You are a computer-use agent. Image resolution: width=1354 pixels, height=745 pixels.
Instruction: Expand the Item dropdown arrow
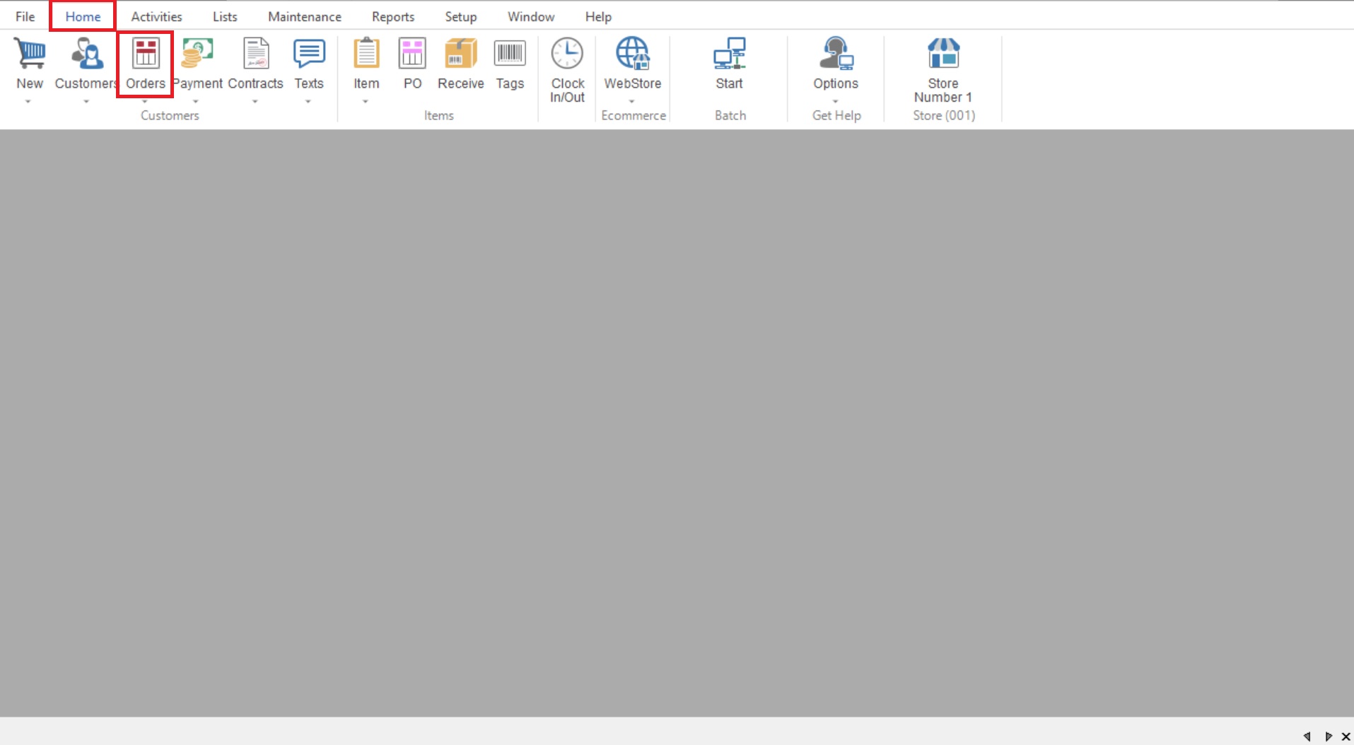(x=366, y=102)
